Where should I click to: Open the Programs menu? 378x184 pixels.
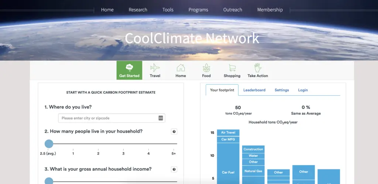pyautogui.click(x=198, y=10)
